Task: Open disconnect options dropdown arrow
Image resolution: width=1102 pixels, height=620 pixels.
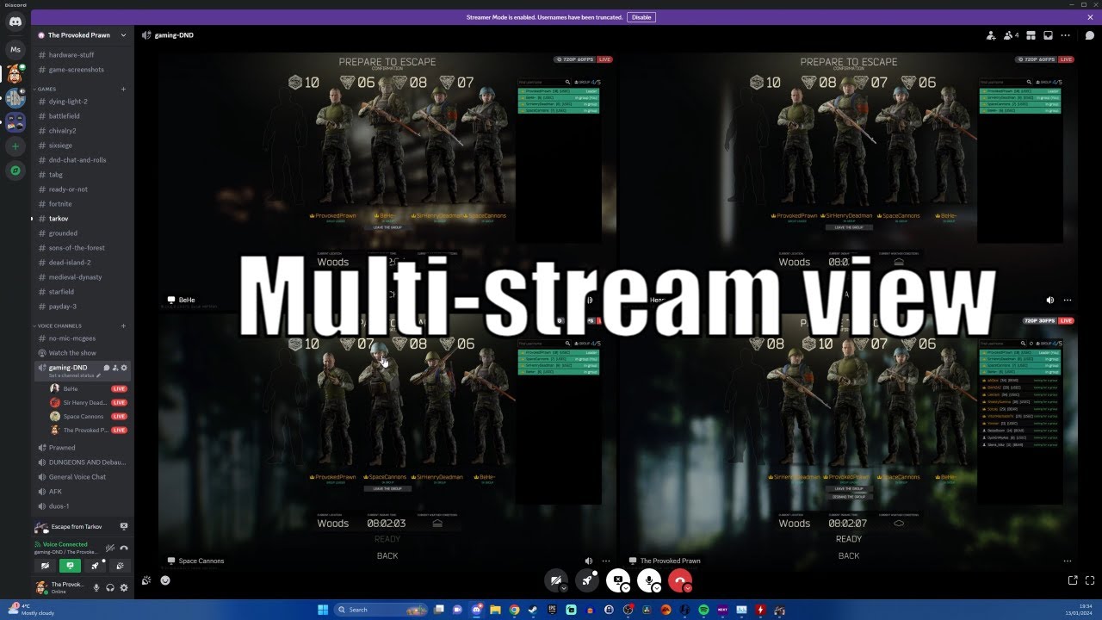Action: tap(687, 589)
